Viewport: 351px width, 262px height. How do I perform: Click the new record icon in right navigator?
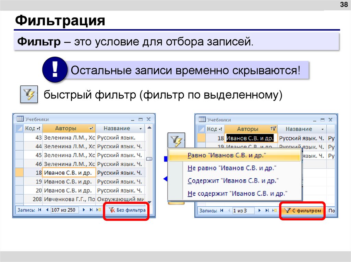[x=274, y=211]
